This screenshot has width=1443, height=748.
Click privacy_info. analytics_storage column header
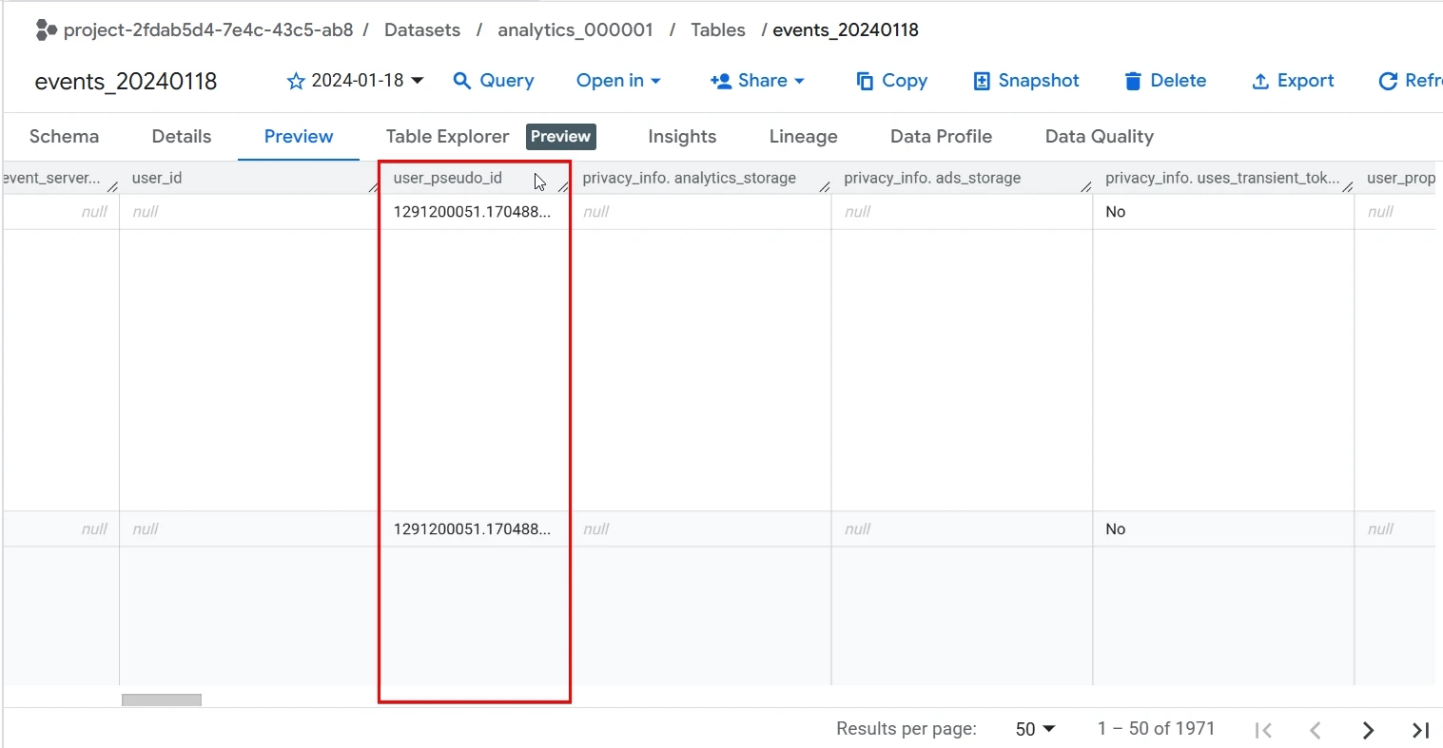689,178
